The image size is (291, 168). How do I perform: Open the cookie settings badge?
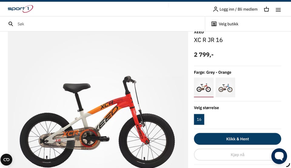pyautogui.click(x=6, y=159)
